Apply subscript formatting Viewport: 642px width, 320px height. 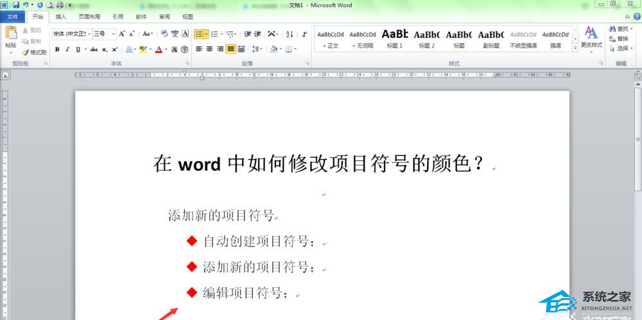pos(105,49)
